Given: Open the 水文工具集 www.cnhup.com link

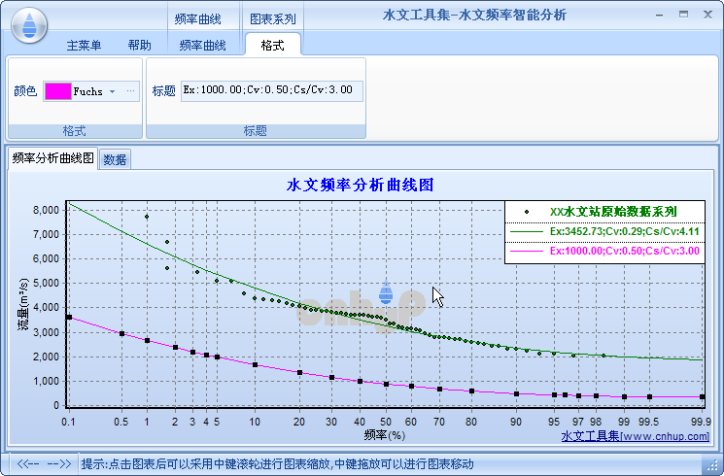Looking at the screenshot, I should click(x=635, y=436).
